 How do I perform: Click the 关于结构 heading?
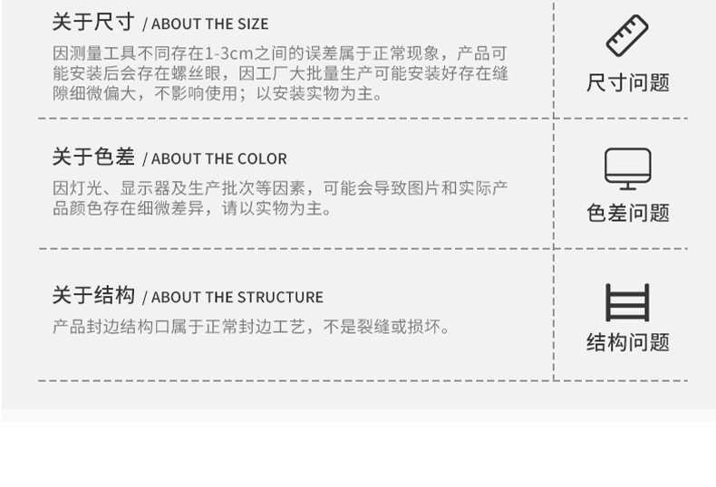click(x=93, y=295)
